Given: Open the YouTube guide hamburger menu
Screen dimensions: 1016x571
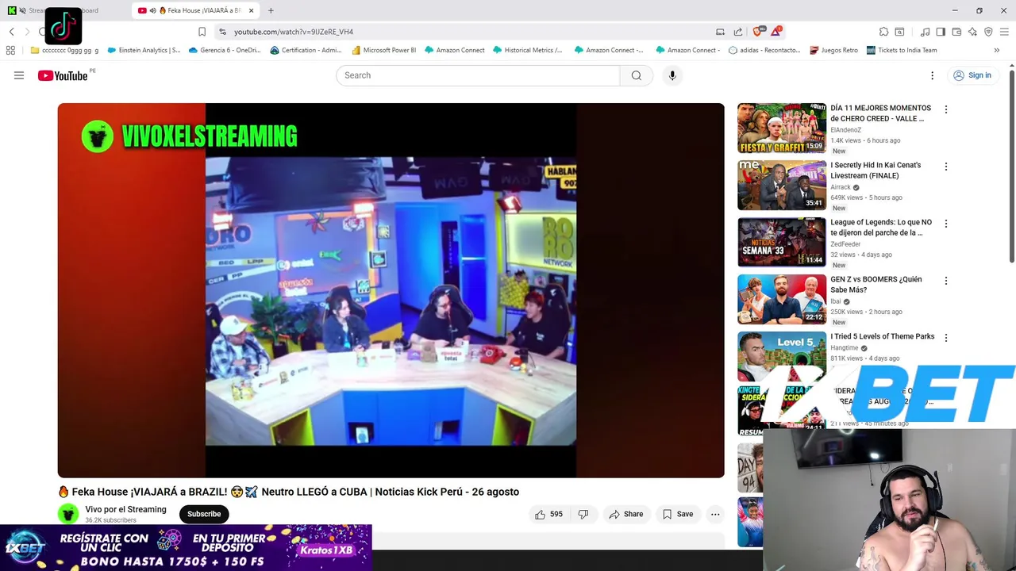Looking at the screenshot, I should pyautogui.click(x=19, y=75).
